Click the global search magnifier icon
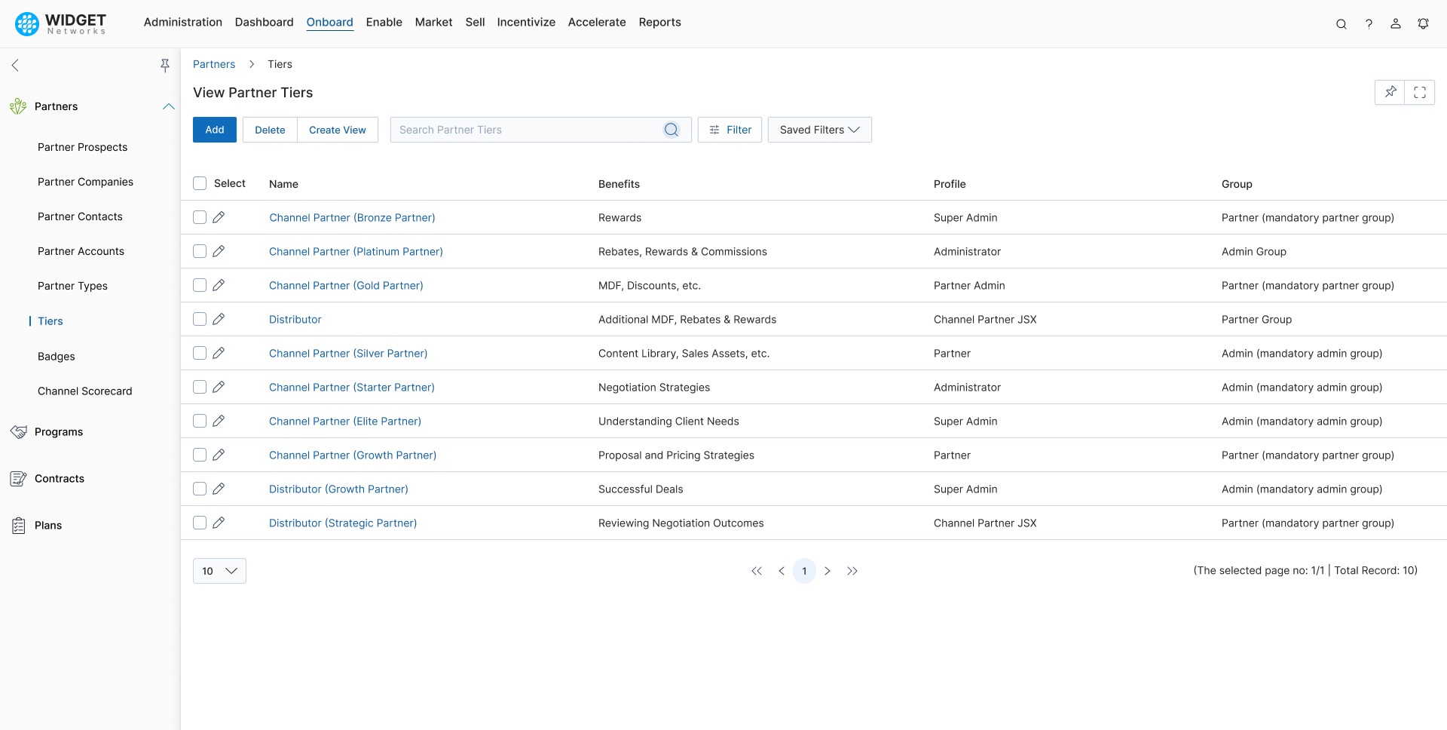This screenshot has width=1447, height=730. point(1341,23)
